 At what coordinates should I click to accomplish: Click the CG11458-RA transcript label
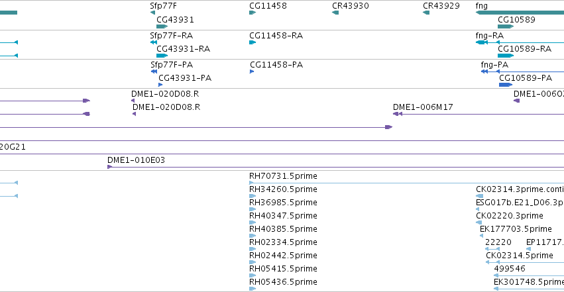[x=276, y=36]
